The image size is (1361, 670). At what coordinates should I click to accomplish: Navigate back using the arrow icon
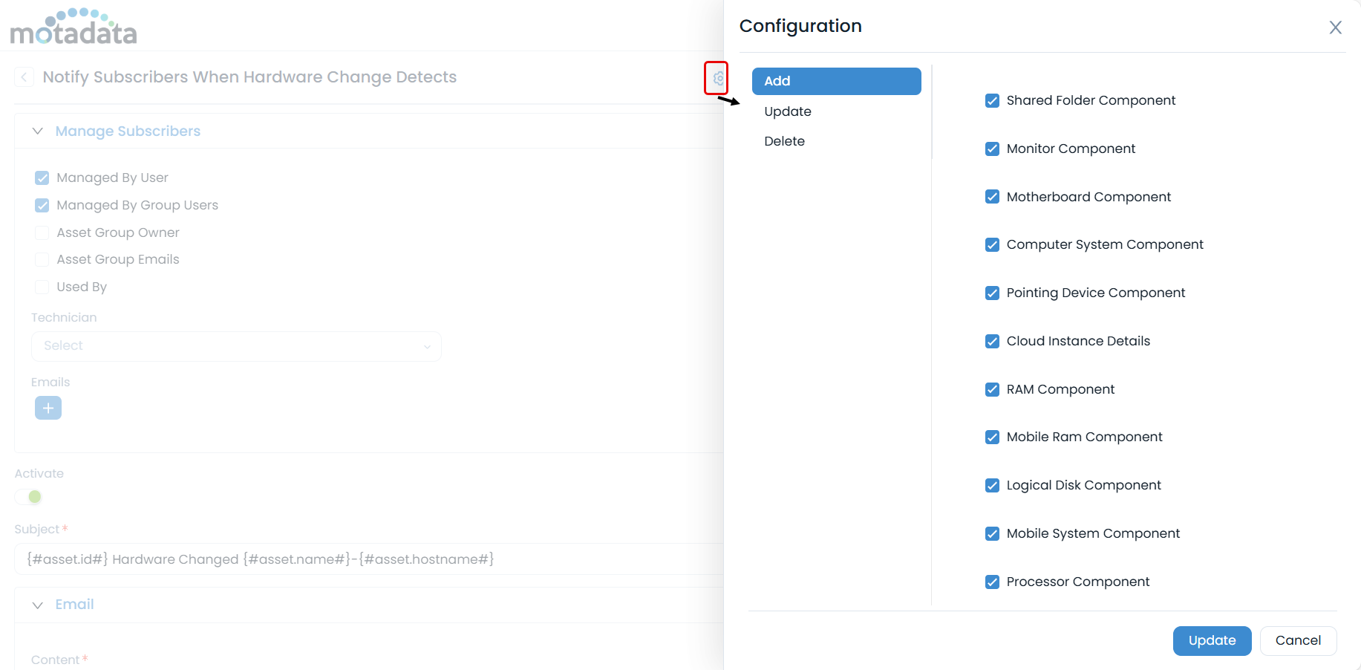point(23,77)
